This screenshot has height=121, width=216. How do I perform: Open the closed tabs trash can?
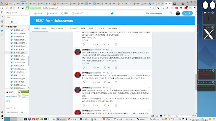click(x=183, y=4)
